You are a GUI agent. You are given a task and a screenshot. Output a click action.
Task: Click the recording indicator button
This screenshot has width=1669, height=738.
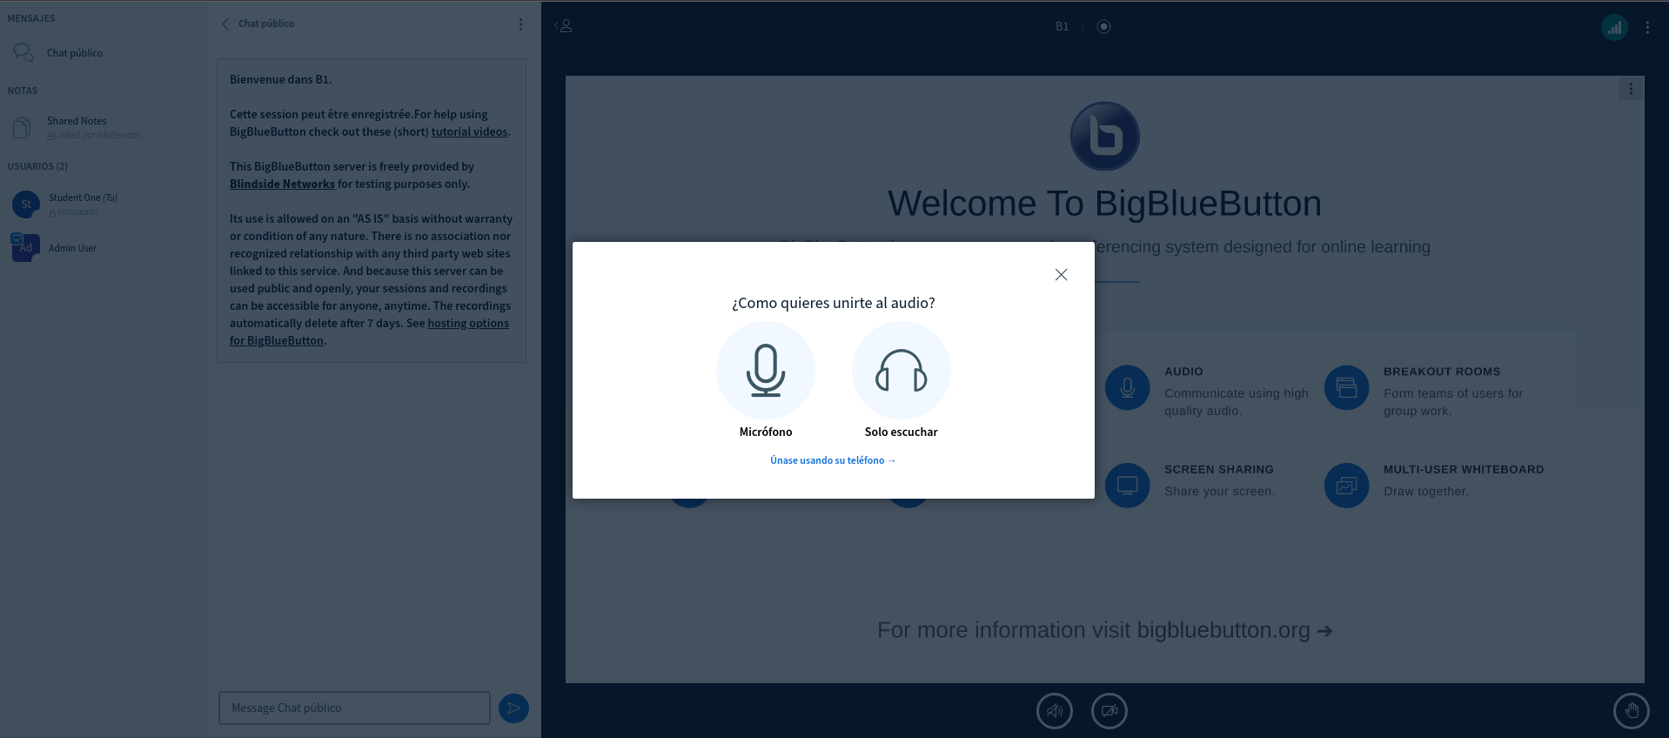pyautogui.click(x=1103, y=26)
